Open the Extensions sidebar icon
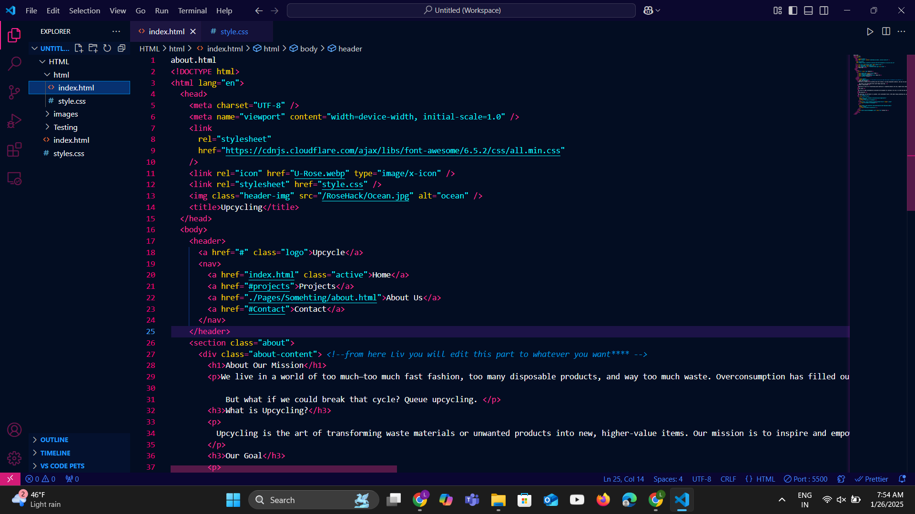The image size is (915, 514). click(14, 149)
